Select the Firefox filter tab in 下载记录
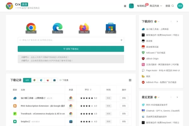Screen dimensions: 189x126 tap(48, 80)
